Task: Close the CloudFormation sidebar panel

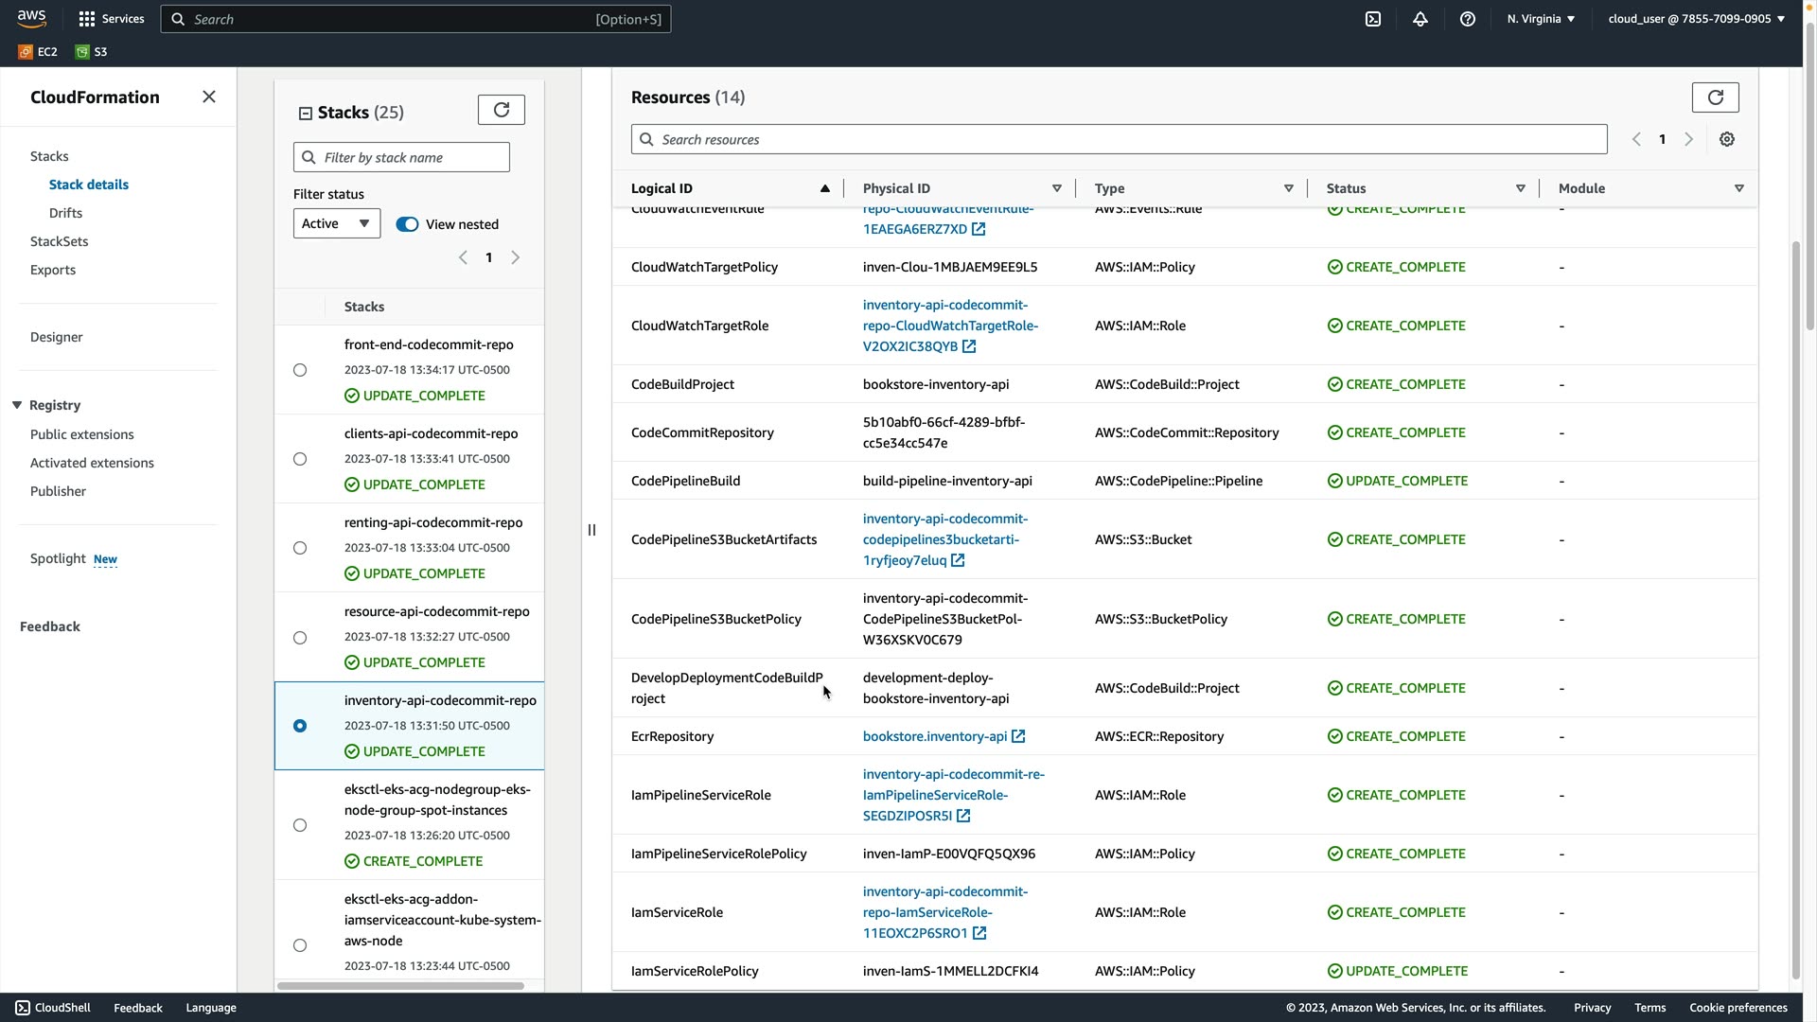Action: [209, 97]
